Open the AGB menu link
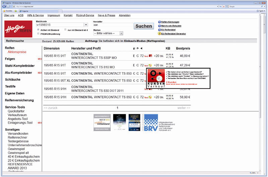268x177 pixels. (x=21, y=15)
